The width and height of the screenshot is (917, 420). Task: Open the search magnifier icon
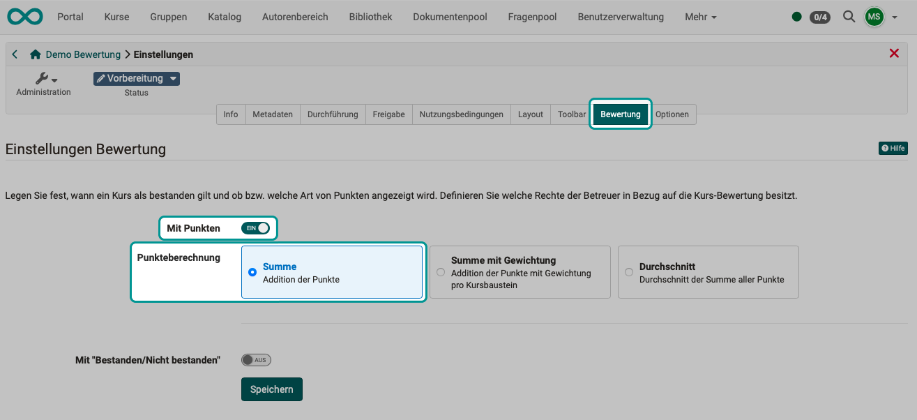pyautogui.click(x=849, y=17)
